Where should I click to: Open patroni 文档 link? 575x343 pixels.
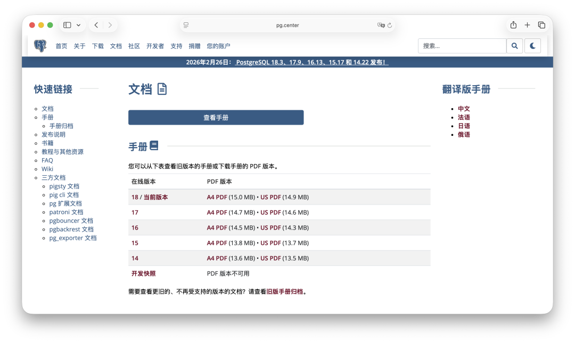coord(67,212)
